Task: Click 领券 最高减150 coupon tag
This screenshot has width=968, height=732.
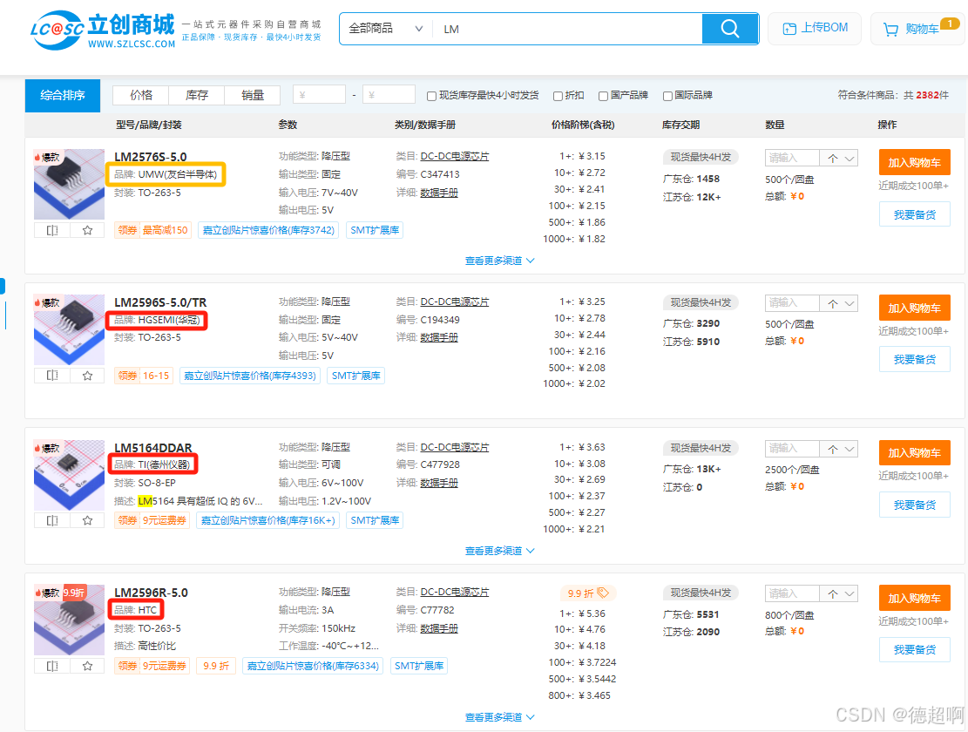Action: pos(152,230)
